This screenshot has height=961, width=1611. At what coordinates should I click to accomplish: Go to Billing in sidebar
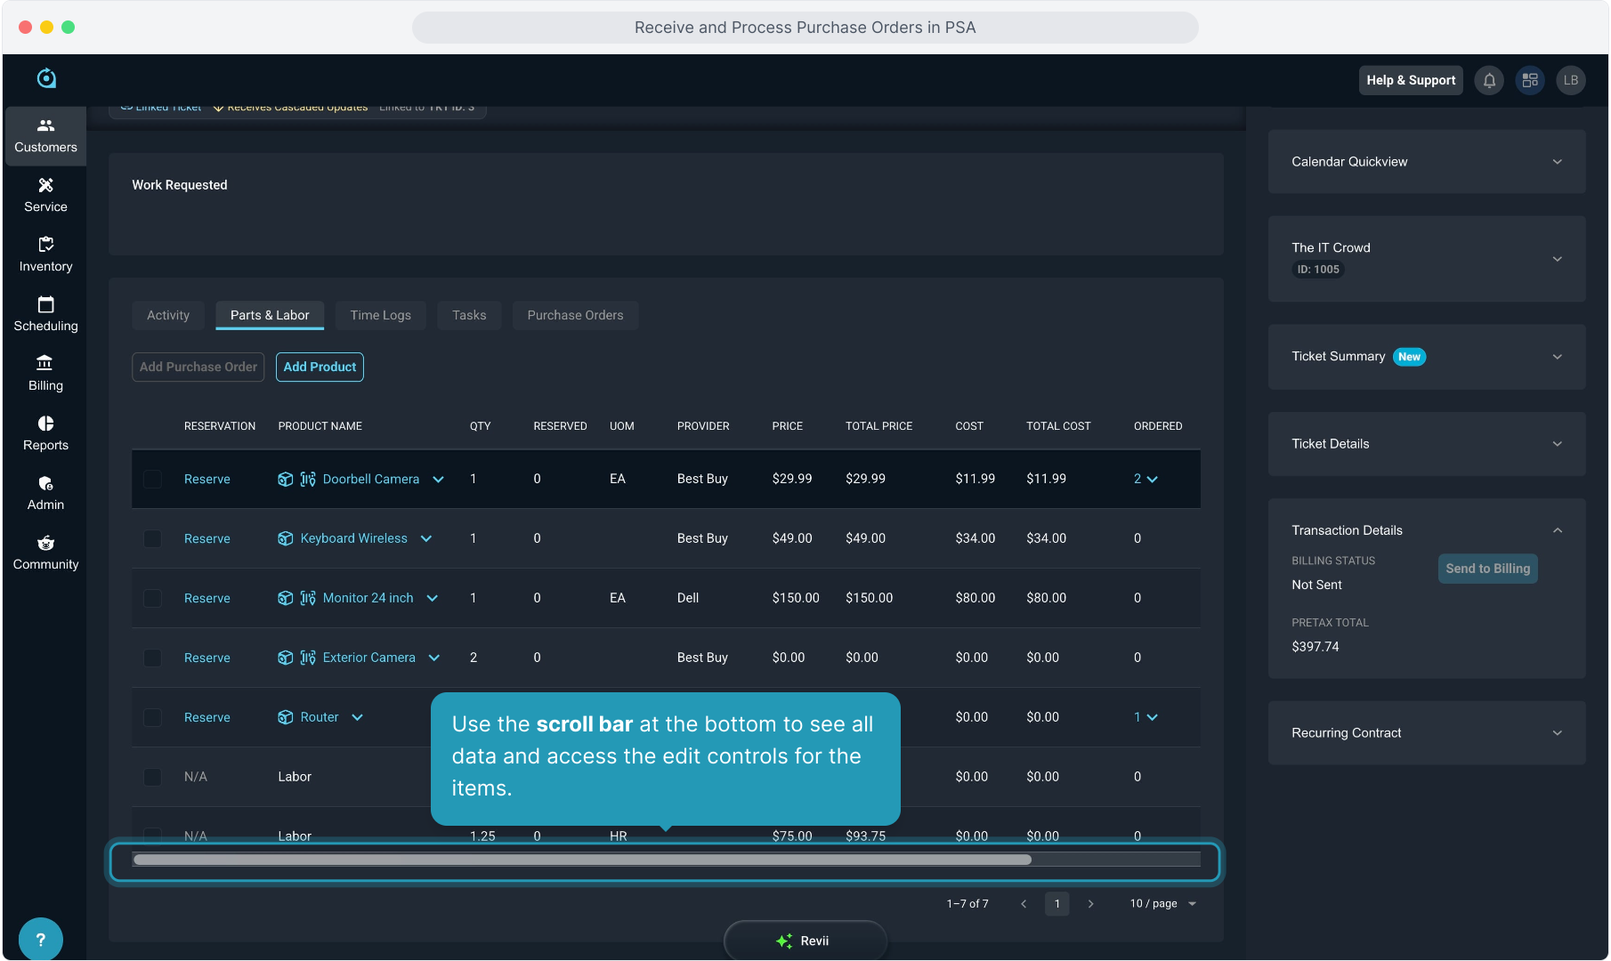point(45,373)
